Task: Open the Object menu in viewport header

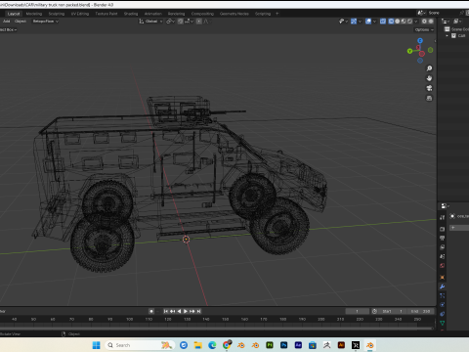Action: click(21, 22)
